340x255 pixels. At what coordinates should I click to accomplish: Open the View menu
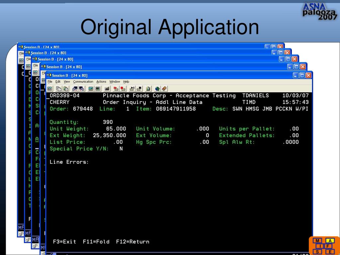pos(67,82)
